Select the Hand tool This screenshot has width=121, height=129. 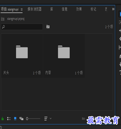tap(120, 64)
